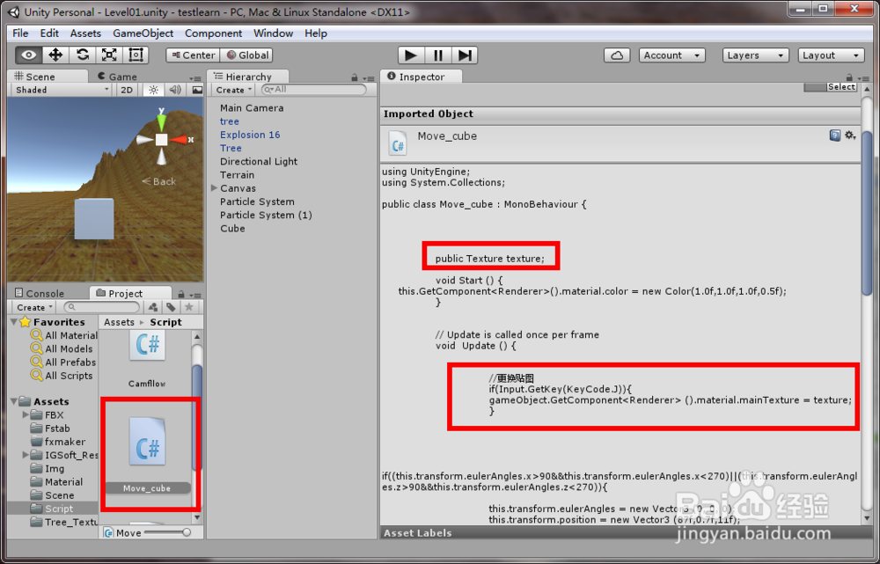Select the Rect transform tool
The height and width of the screenshot is (564, 880).
(x=136, y=55)
